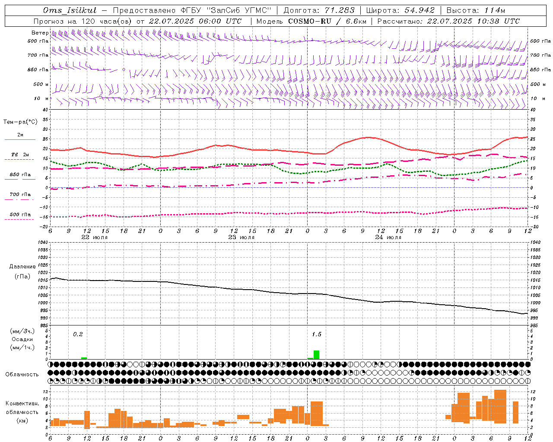Click the 700 гПа temperature legend entry
Screen dimensions: 553x442
[x=20, y=194]
